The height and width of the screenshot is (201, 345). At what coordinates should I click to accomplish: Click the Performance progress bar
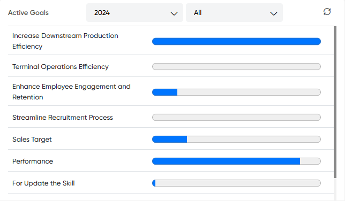pos(236,161)
